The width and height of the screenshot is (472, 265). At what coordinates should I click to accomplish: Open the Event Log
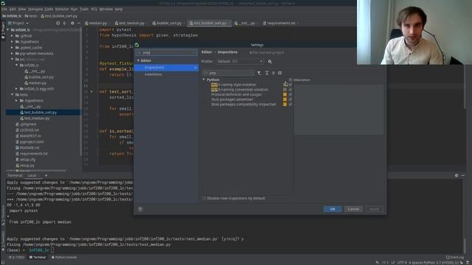pyautogui.click(x=455, y=258)
